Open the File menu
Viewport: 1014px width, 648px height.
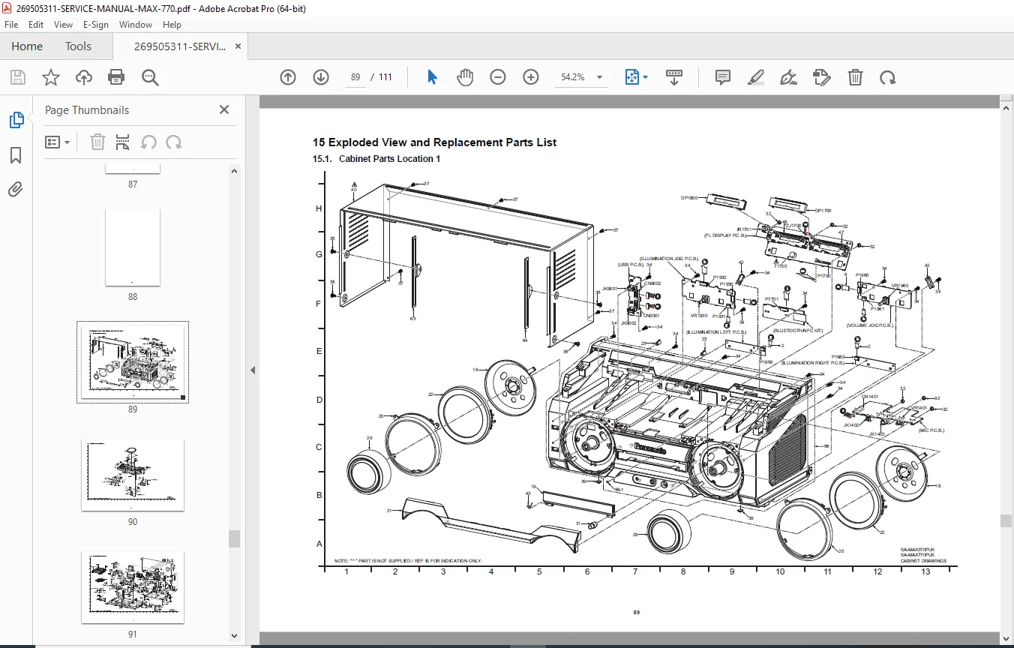(11, 25)
